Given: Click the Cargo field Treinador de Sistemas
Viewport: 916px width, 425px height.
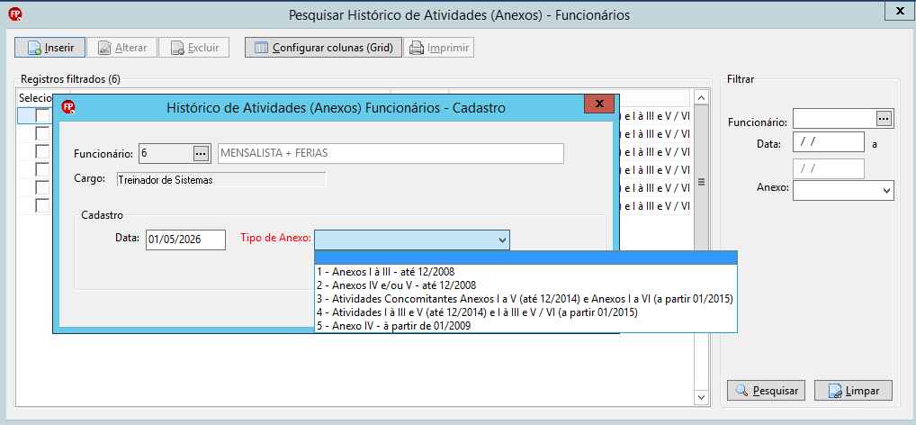Looking at the screenshot, I should 220,179.
